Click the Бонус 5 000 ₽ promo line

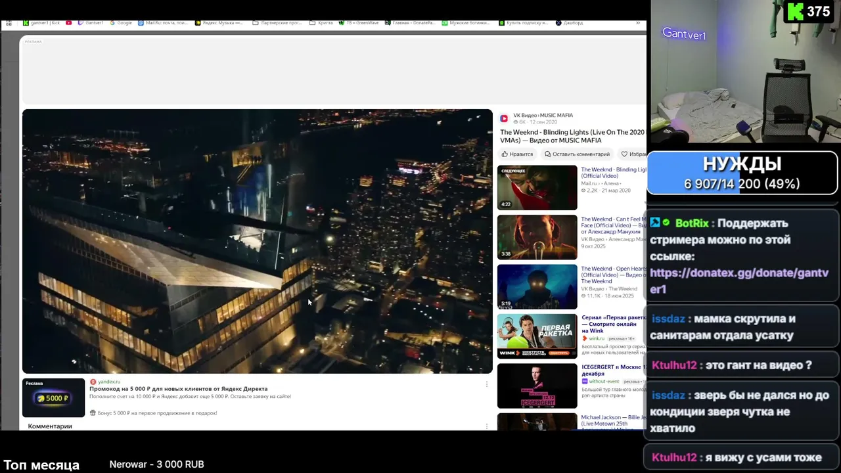pyautogui.click(x=157, y=413)
